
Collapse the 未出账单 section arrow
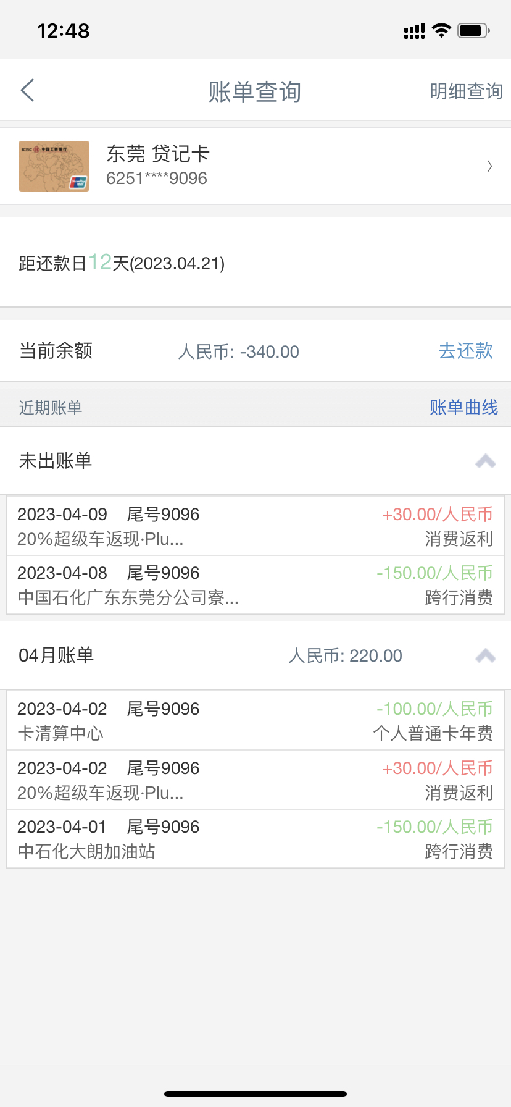click(x=486, y=461)
